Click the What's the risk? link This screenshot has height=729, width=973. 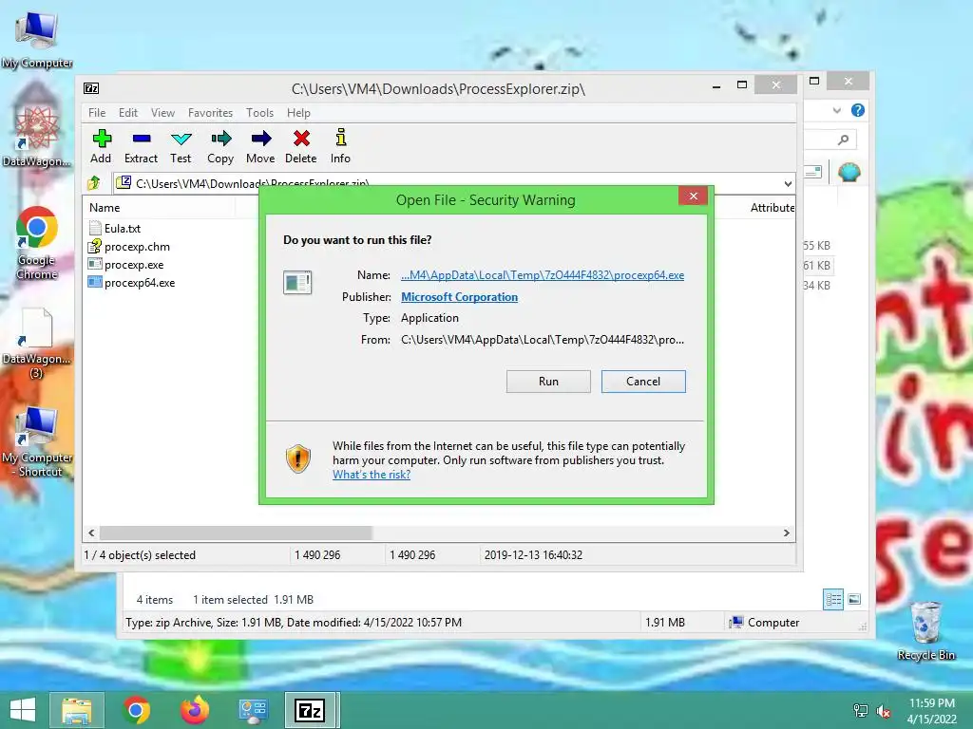coord(372,475)
